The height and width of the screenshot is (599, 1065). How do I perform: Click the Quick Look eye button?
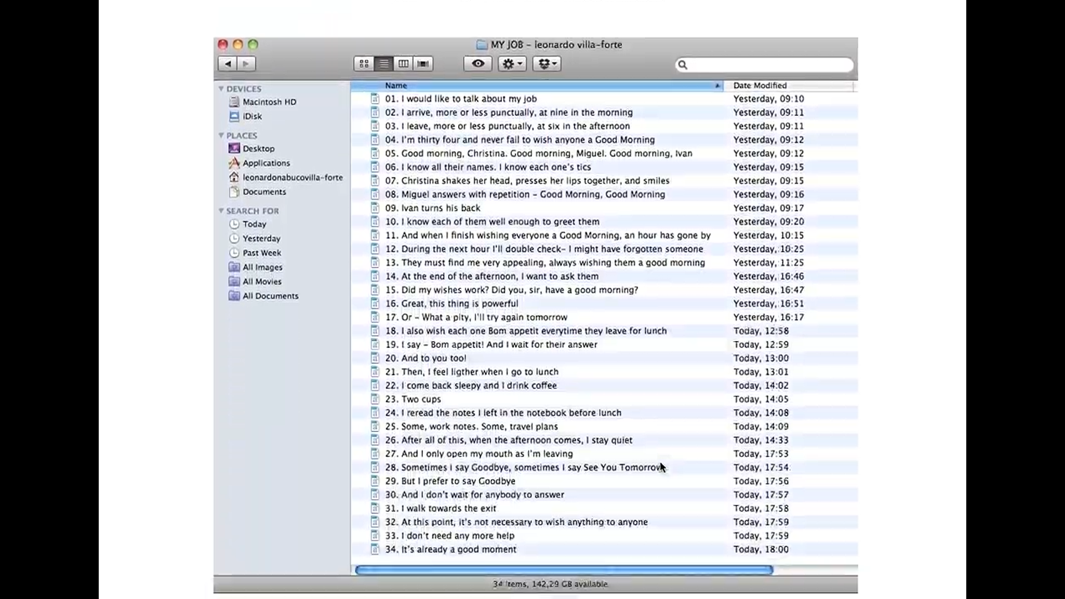(x=478, y=64)
